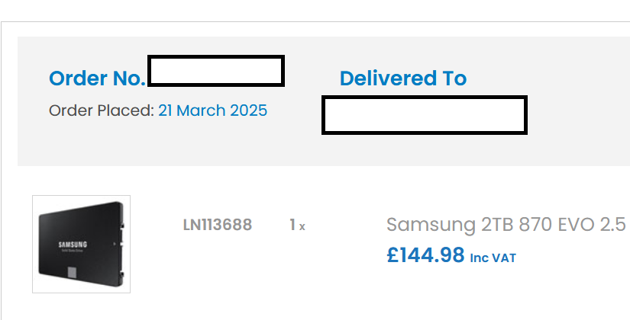Open the LN113688 product code
630x320 pixels.
click(x=218, y=225)
